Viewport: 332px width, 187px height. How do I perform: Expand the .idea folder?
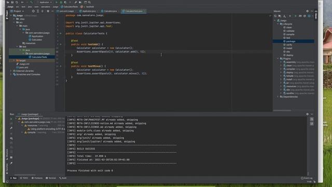[x=14, y=19]
